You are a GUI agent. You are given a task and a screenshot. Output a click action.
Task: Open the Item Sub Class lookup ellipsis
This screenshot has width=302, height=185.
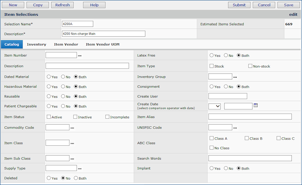pyautogui.click(x=72, y=159)
